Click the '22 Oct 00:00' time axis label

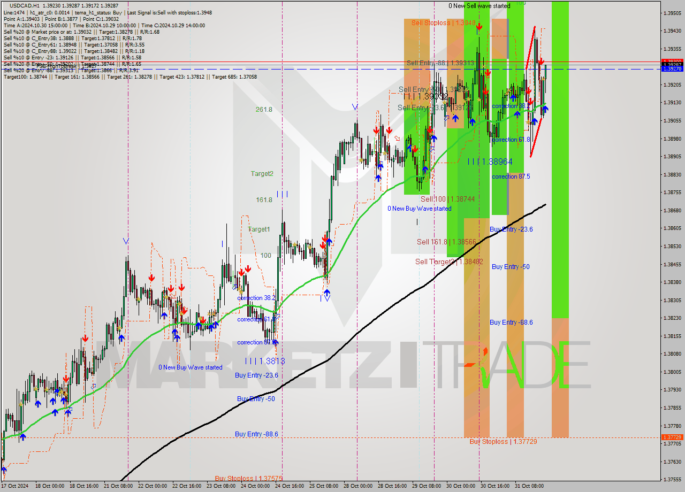pos(153,486)
